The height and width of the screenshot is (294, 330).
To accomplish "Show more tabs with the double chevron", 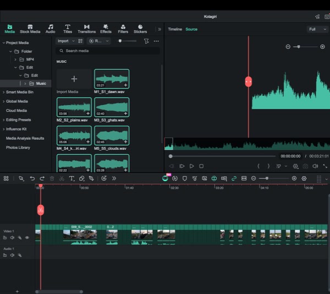I will pyautogui.click(x=159, y=29).
